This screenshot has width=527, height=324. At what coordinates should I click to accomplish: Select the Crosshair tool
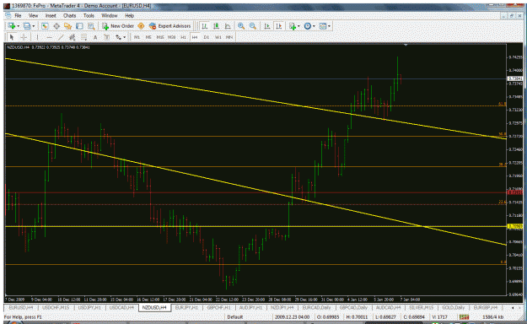[x=24, y=37]
